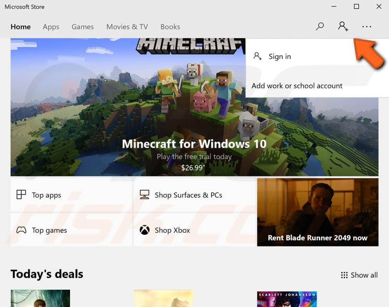
Task: Click the Shop Surfaces & PCs computer icon
Action: [144, 195]
